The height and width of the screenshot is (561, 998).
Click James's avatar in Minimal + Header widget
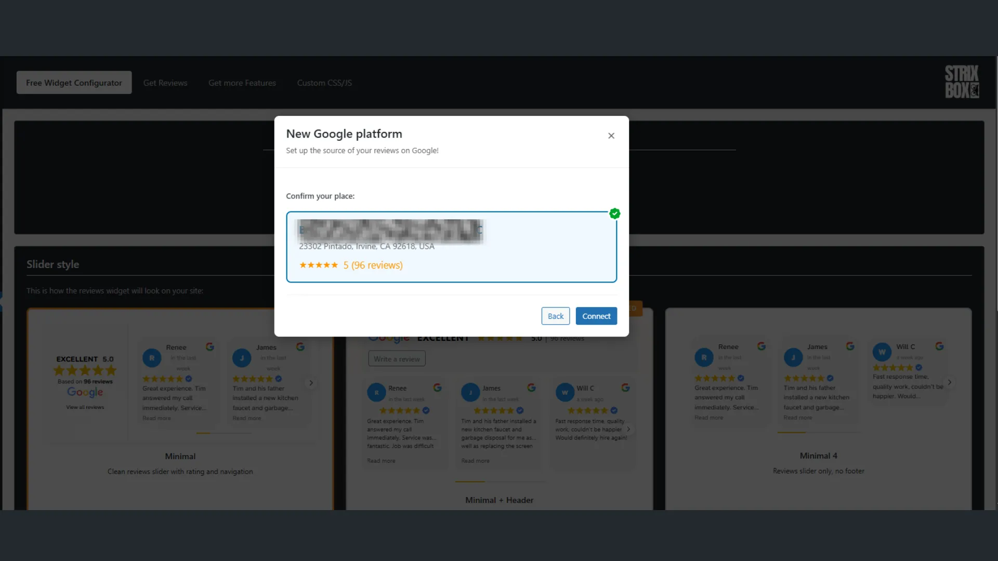click(x=470, y=393)
